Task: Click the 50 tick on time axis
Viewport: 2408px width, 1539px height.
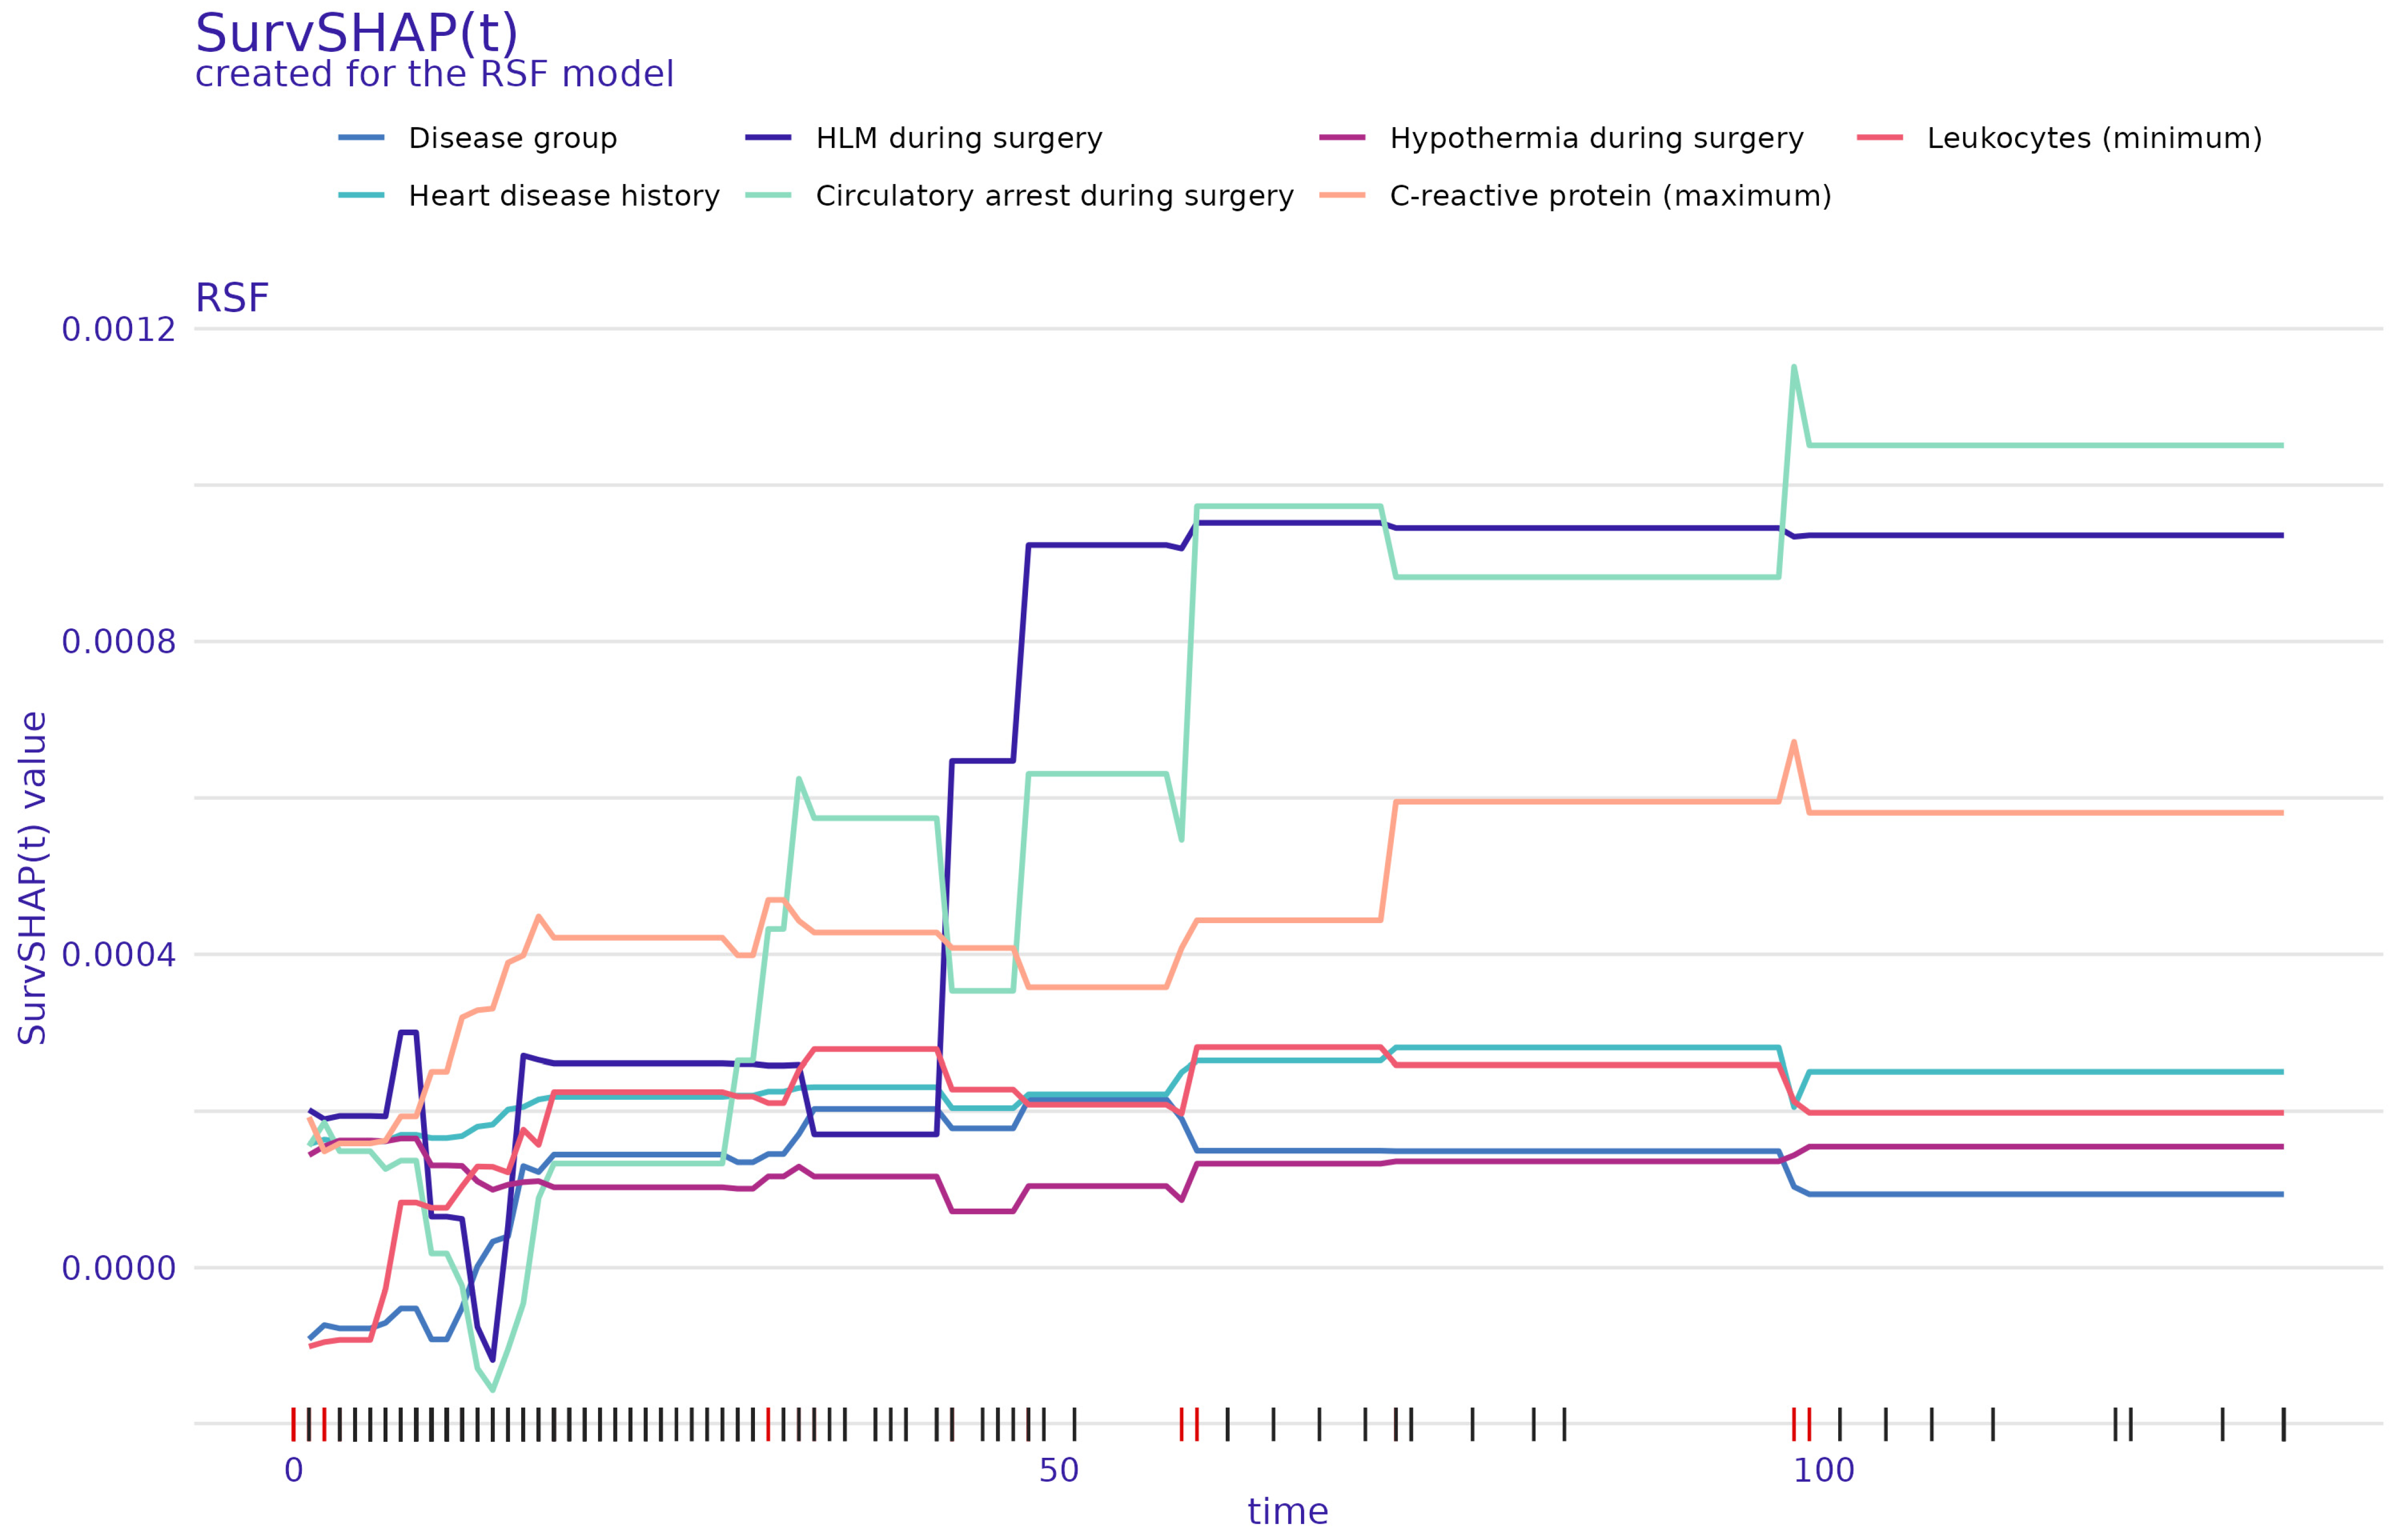Action: (x=1059, y=1470)
